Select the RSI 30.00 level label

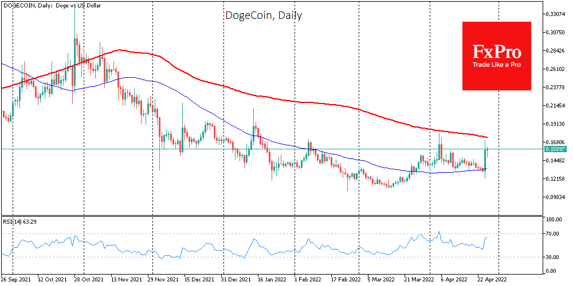coord(553,257)
